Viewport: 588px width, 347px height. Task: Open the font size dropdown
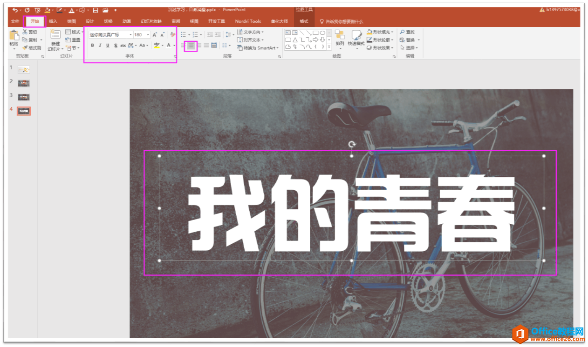point(147,34)
